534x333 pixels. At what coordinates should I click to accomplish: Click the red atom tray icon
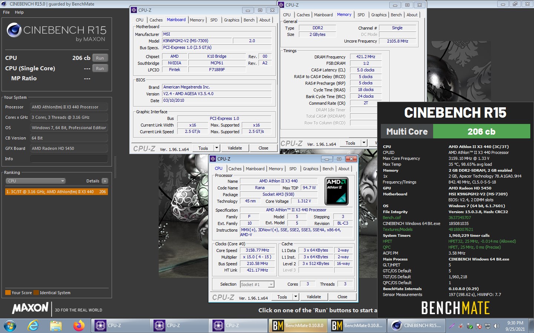pyautogui.click(x=461, y=326)
